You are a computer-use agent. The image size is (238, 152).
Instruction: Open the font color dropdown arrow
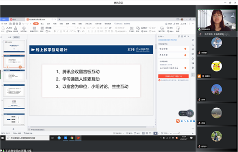[x=69, y=31]
